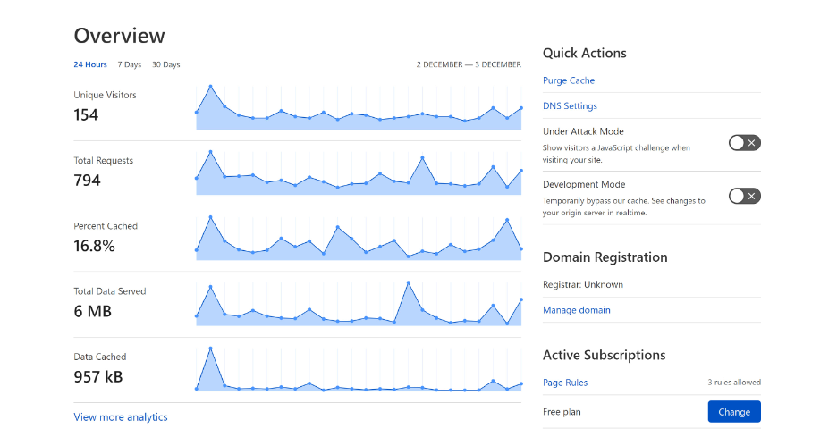Click the Data Cached area chart

[359, 369]
